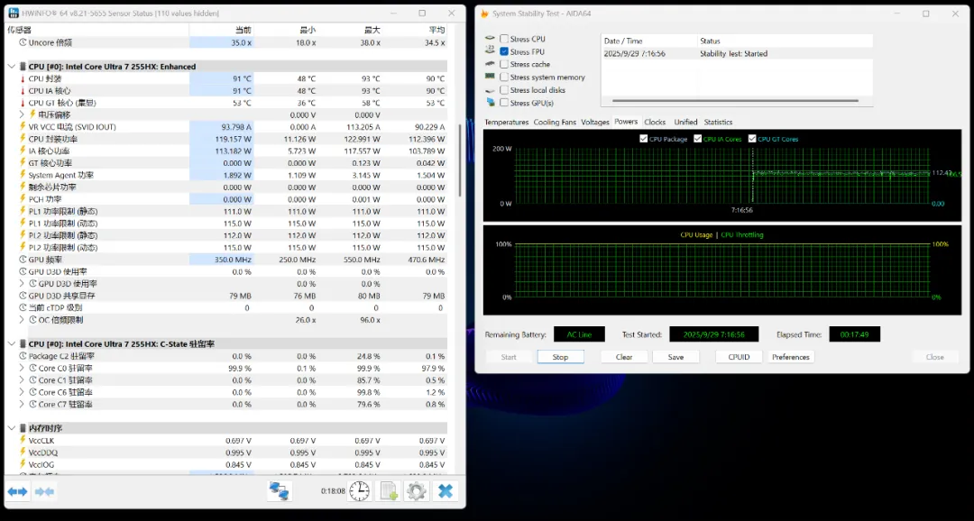The width and height of the screenshot is (974, 521).
Task: Click the HWiNFO app icon in title bar
Action: (13, 13)
